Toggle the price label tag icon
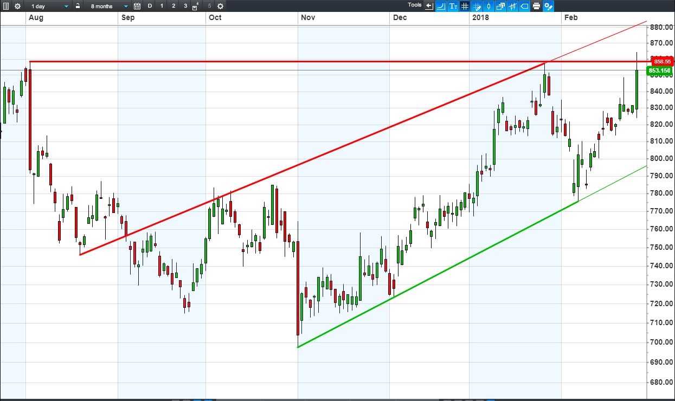 click(x=524, y=6)
